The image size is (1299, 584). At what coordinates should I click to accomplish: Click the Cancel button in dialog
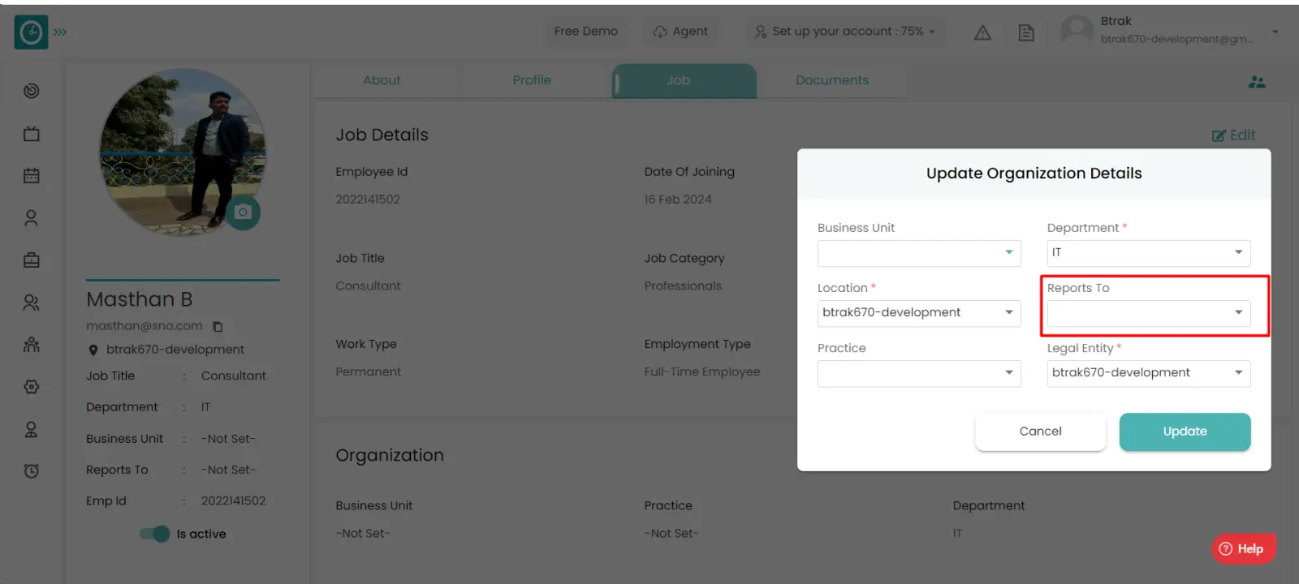(1040, 432)
